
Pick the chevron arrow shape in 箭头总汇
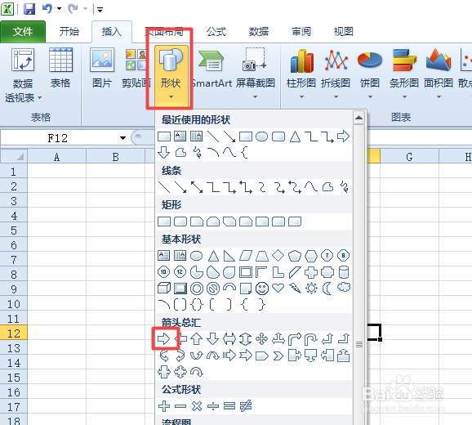pyautogui.click(x=278, y=356)
